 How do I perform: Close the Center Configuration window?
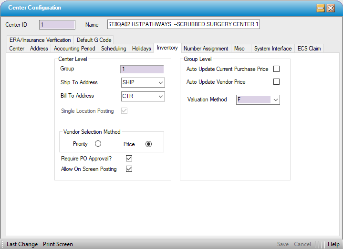(331, 8)
